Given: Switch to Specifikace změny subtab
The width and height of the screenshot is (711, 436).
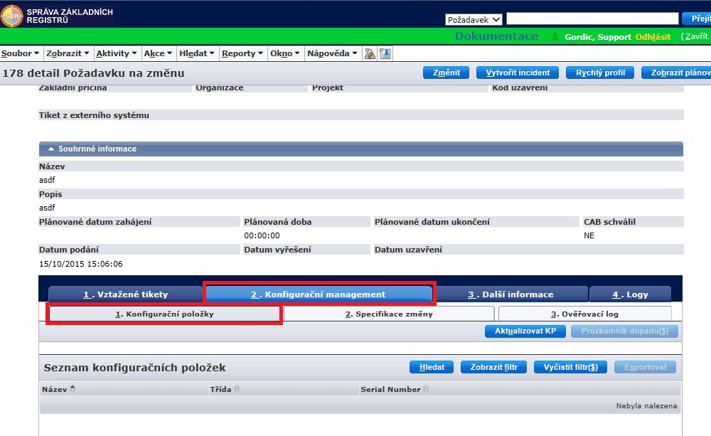Looking at the screenshot, I should tap(389, 314).
